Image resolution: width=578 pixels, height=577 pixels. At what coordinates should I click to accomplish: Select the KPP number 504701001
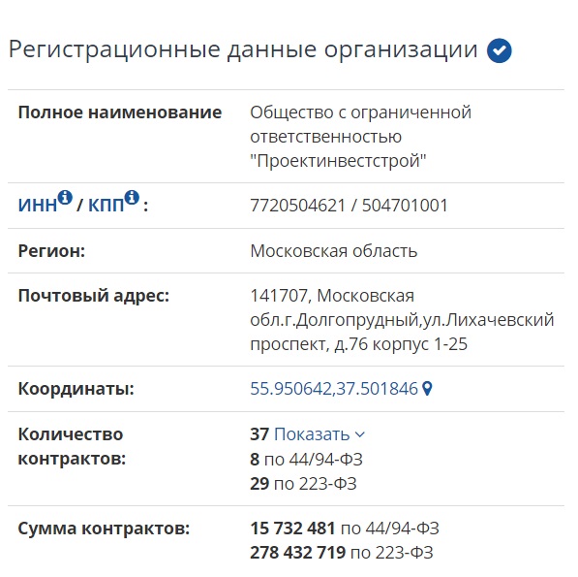point(405,206)
